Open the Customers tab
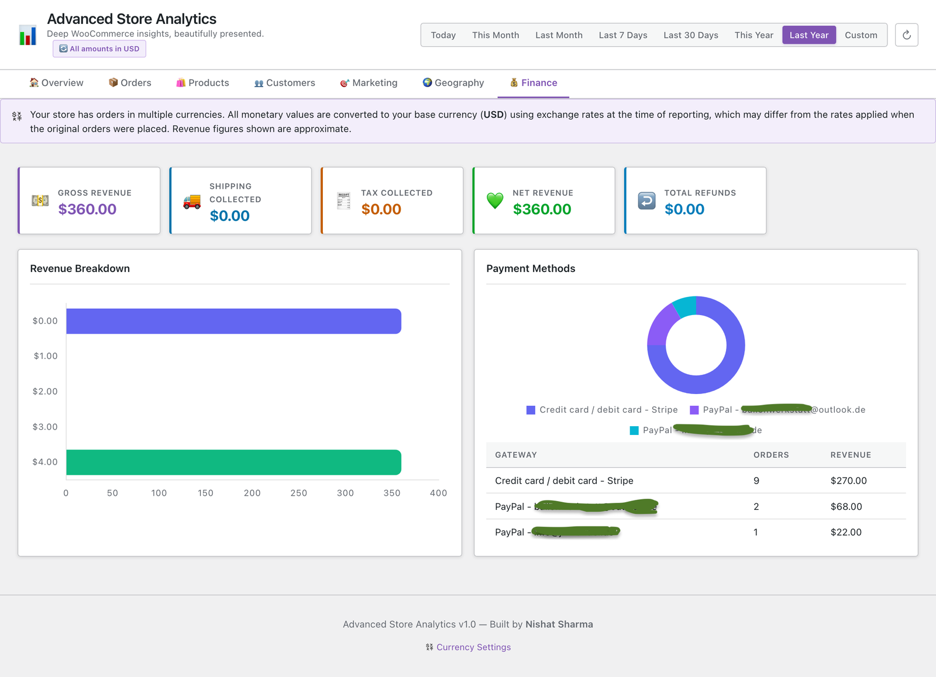 pos(285,83)
